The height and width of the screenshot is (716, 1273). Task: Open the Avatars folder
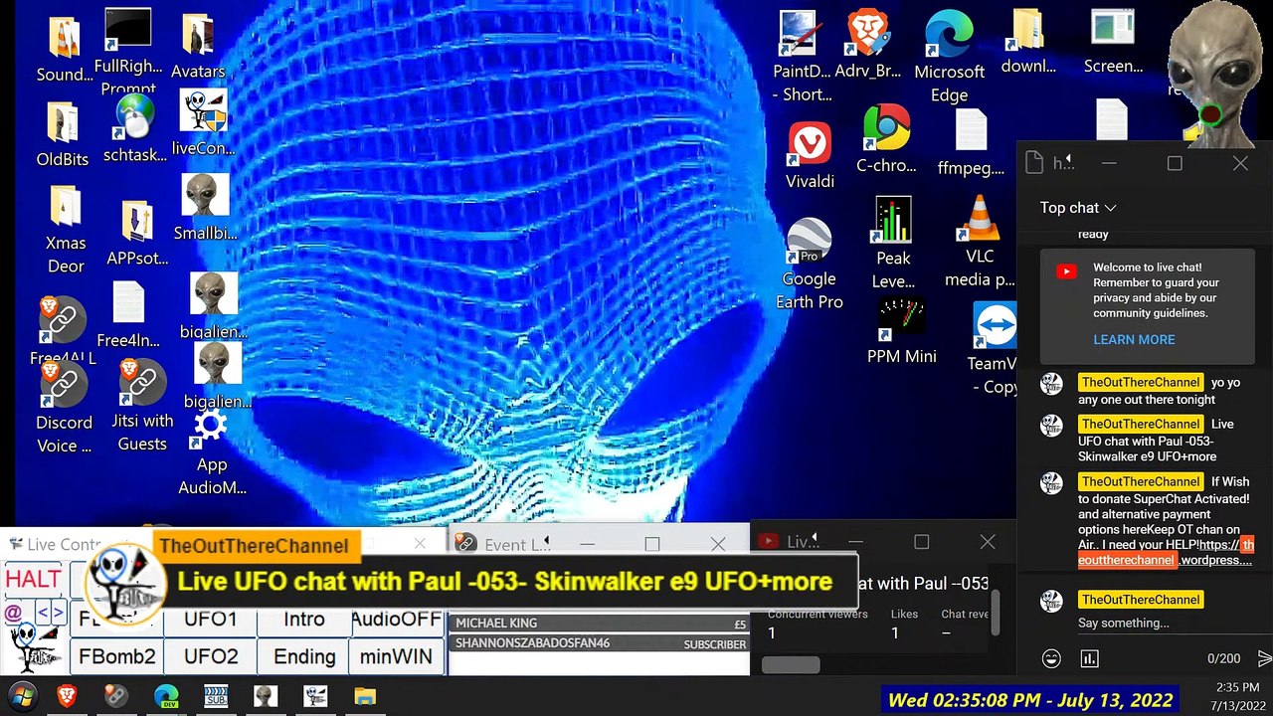pyautogui.click(x=198, y=48)
